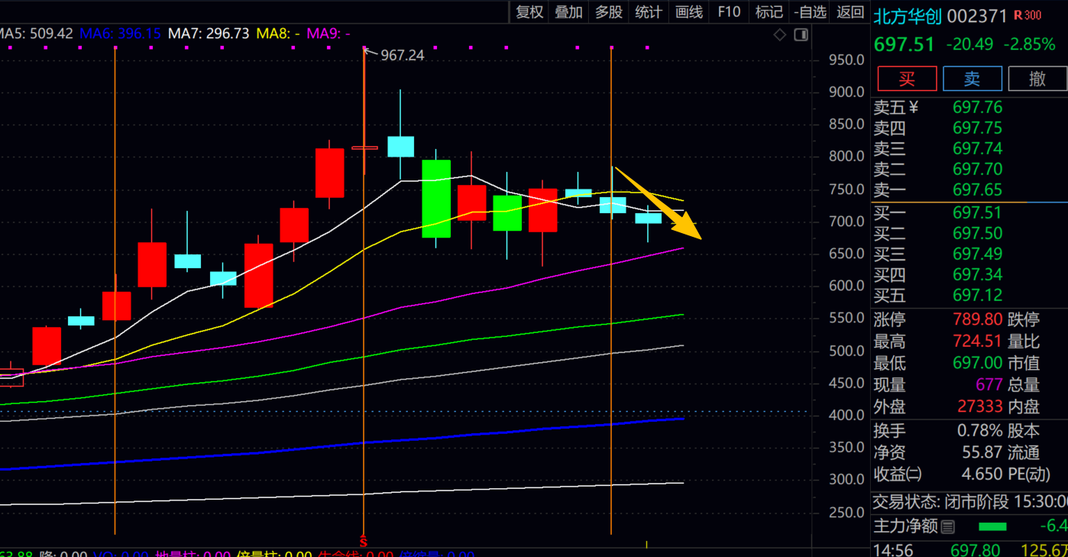
Task: Open the F10 company info page
Action: click(x=729, y=11)
